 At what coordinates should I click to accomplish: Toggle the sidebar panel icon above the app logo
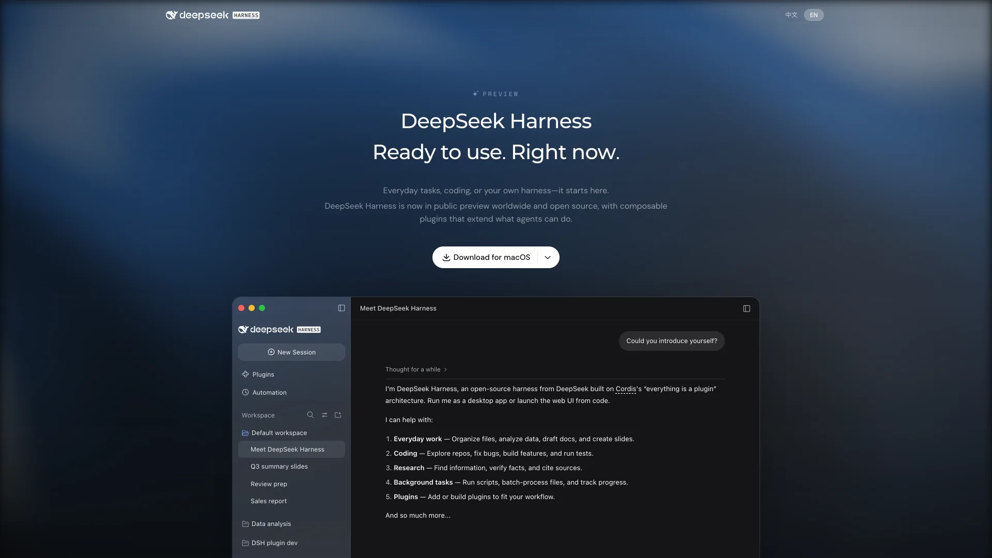342,308
